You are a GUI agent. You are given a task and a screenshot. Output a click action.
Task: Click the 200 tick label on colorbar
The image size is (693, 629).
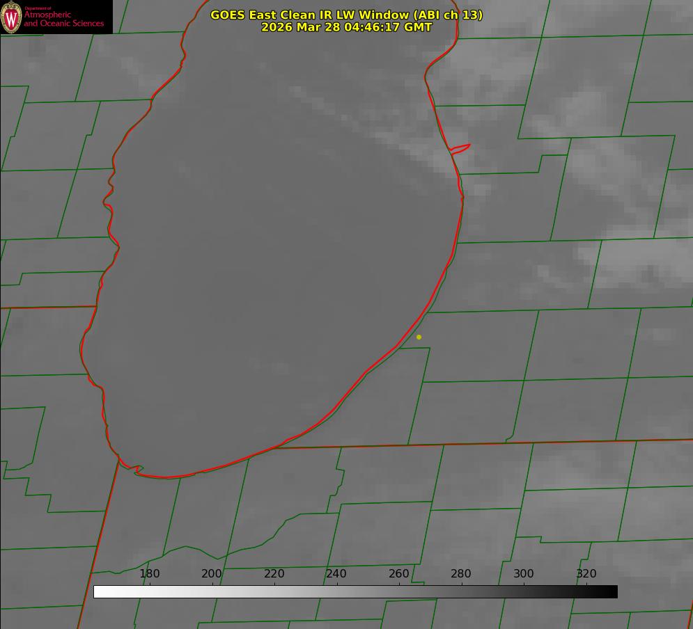click(212, 573)
